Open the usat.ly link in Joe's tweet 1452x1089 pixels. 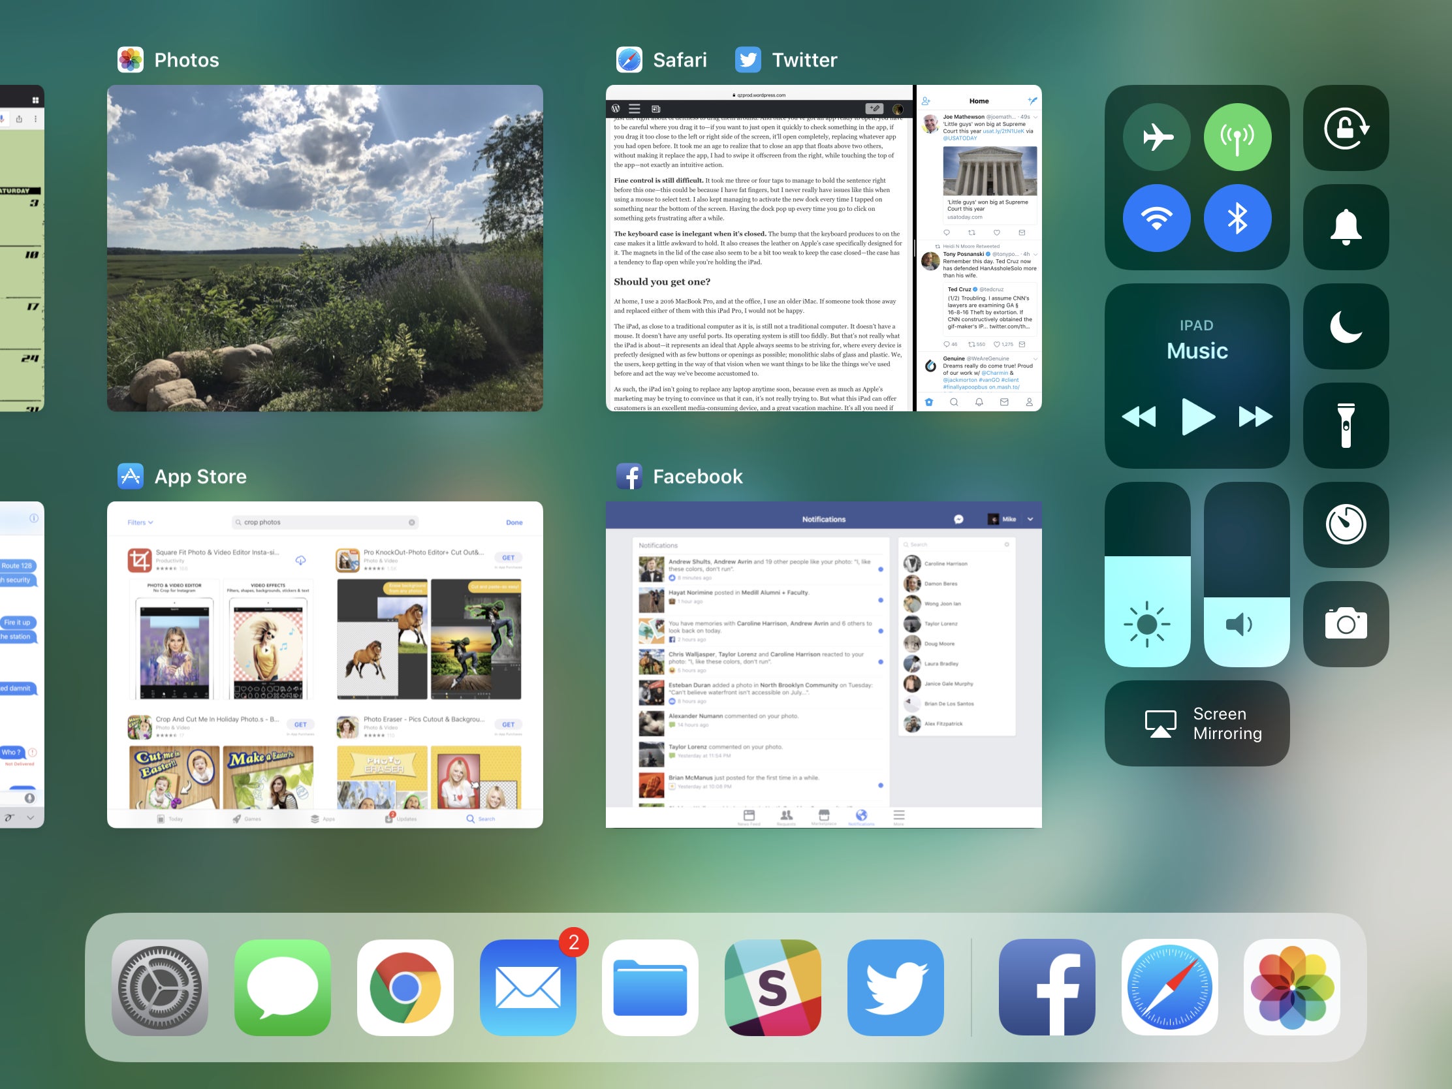coord(1003,131)
